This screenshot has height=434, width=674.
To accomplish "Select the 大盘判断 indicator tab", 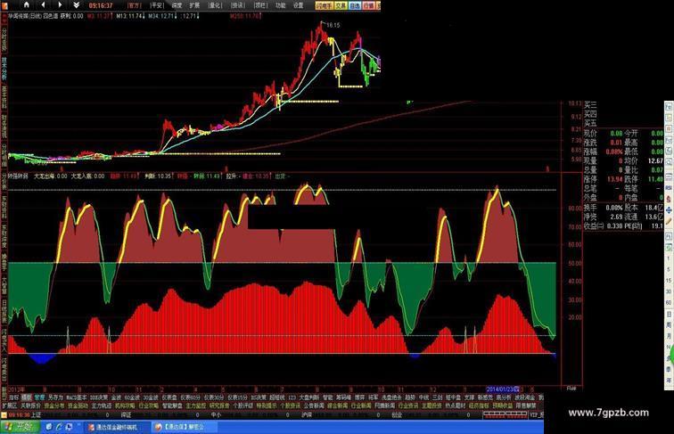I will (309, 397).
